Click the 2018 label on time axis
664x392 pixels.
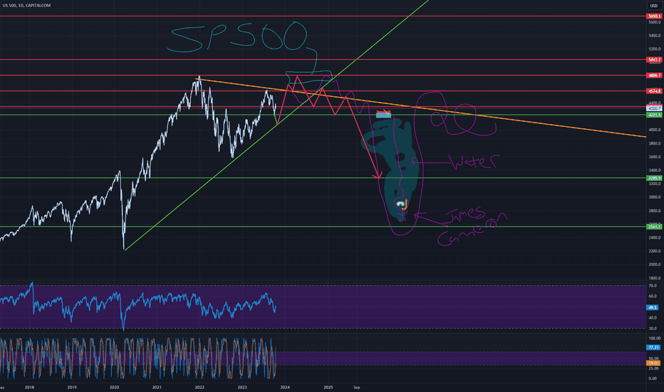tap(29, 387)
